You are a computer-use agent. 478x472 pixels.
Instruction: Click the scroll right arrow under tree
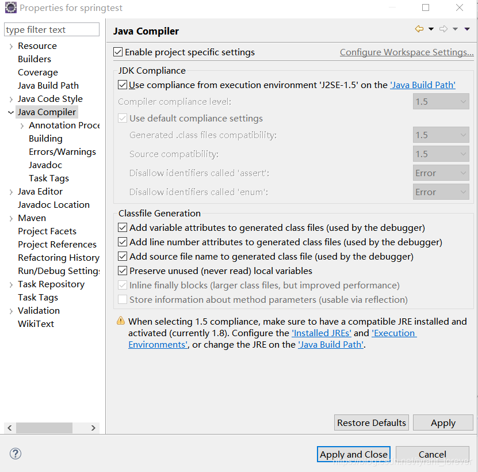pos(93,428)
